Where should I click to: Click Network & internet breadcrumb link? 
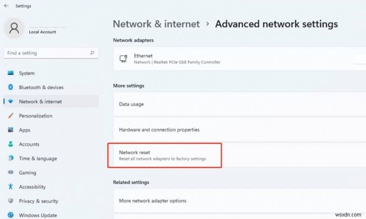pos(156,24)
